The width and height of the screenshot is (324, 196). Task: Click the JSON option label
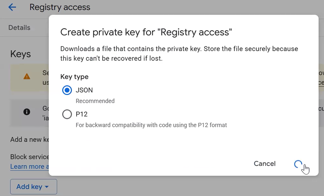point(84,90)
